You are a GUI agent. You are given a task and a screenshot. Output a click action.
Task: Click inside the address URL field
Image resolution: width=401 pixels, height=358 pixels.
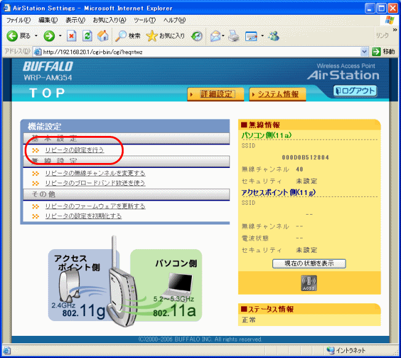click(199, 52)
